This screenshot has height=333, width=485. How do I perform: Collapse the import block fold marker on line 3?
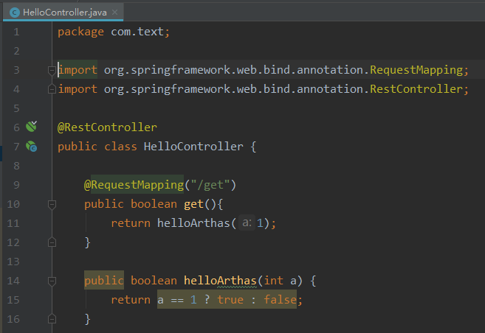coord(52,71)
